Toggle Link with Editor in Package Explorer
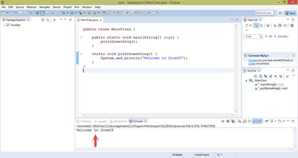 pos(48,20)
